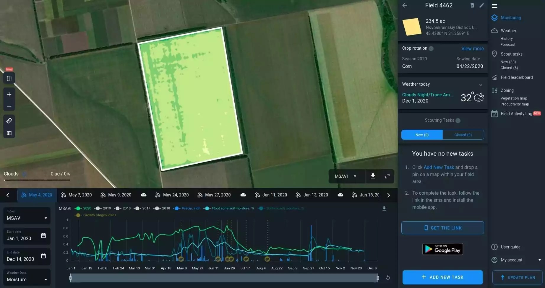The width and height of the screenshot is (545, 288).
Task: Open the Zoning section icon
Action: coord(494,90)
